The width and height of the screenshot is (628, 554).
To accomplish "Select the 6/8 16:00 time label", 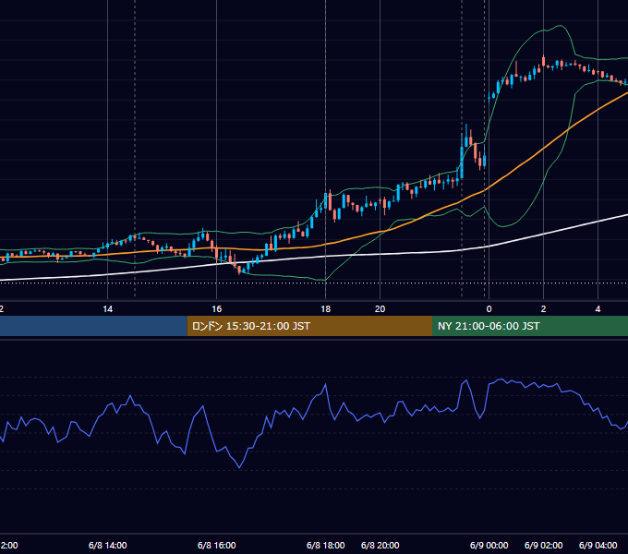I will pos(217,545).
